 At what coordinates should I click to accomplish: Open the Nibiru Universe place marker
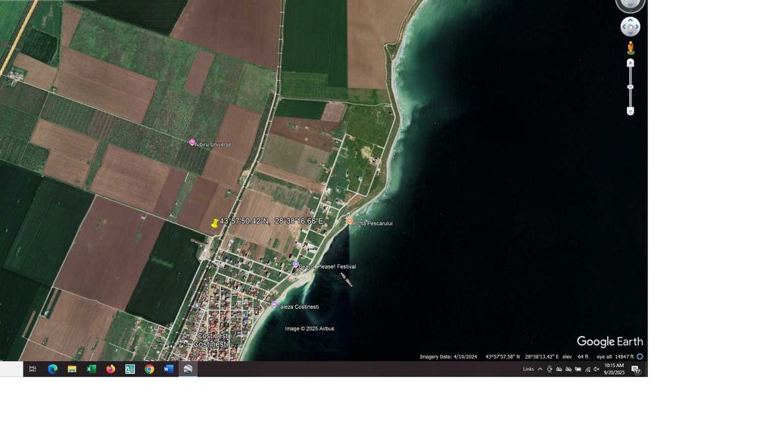pos(192,142)
